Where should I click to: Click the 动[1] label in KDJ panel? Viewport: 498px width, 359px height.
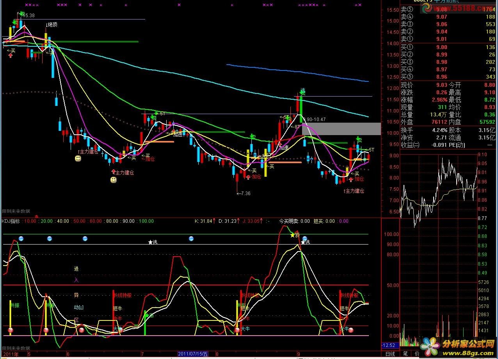[78, 307]
